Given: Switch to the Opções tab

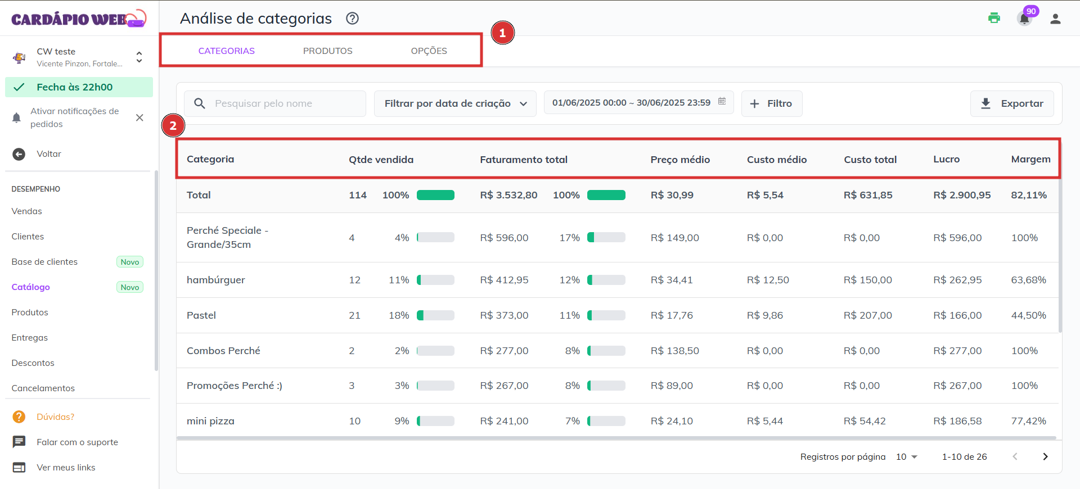Looking at the screenshot, I should click(x=429, y=51).
